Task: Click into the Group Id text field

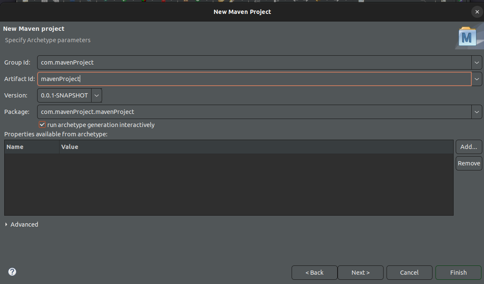Action: pyautogui.click(x=254, y=62)
